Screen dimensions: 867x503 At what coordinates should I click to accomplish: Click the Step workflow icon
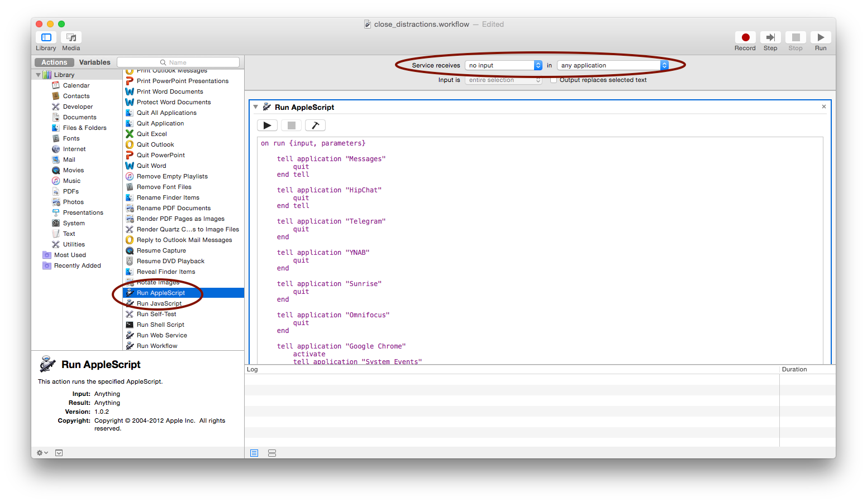[770, 38]
